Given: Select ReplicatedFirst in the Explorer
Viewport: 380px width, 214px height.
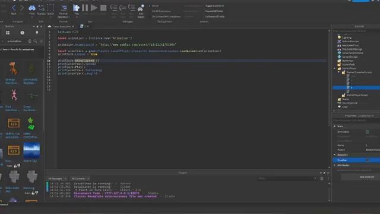Looking at the screenshot, I should point(350,45).
